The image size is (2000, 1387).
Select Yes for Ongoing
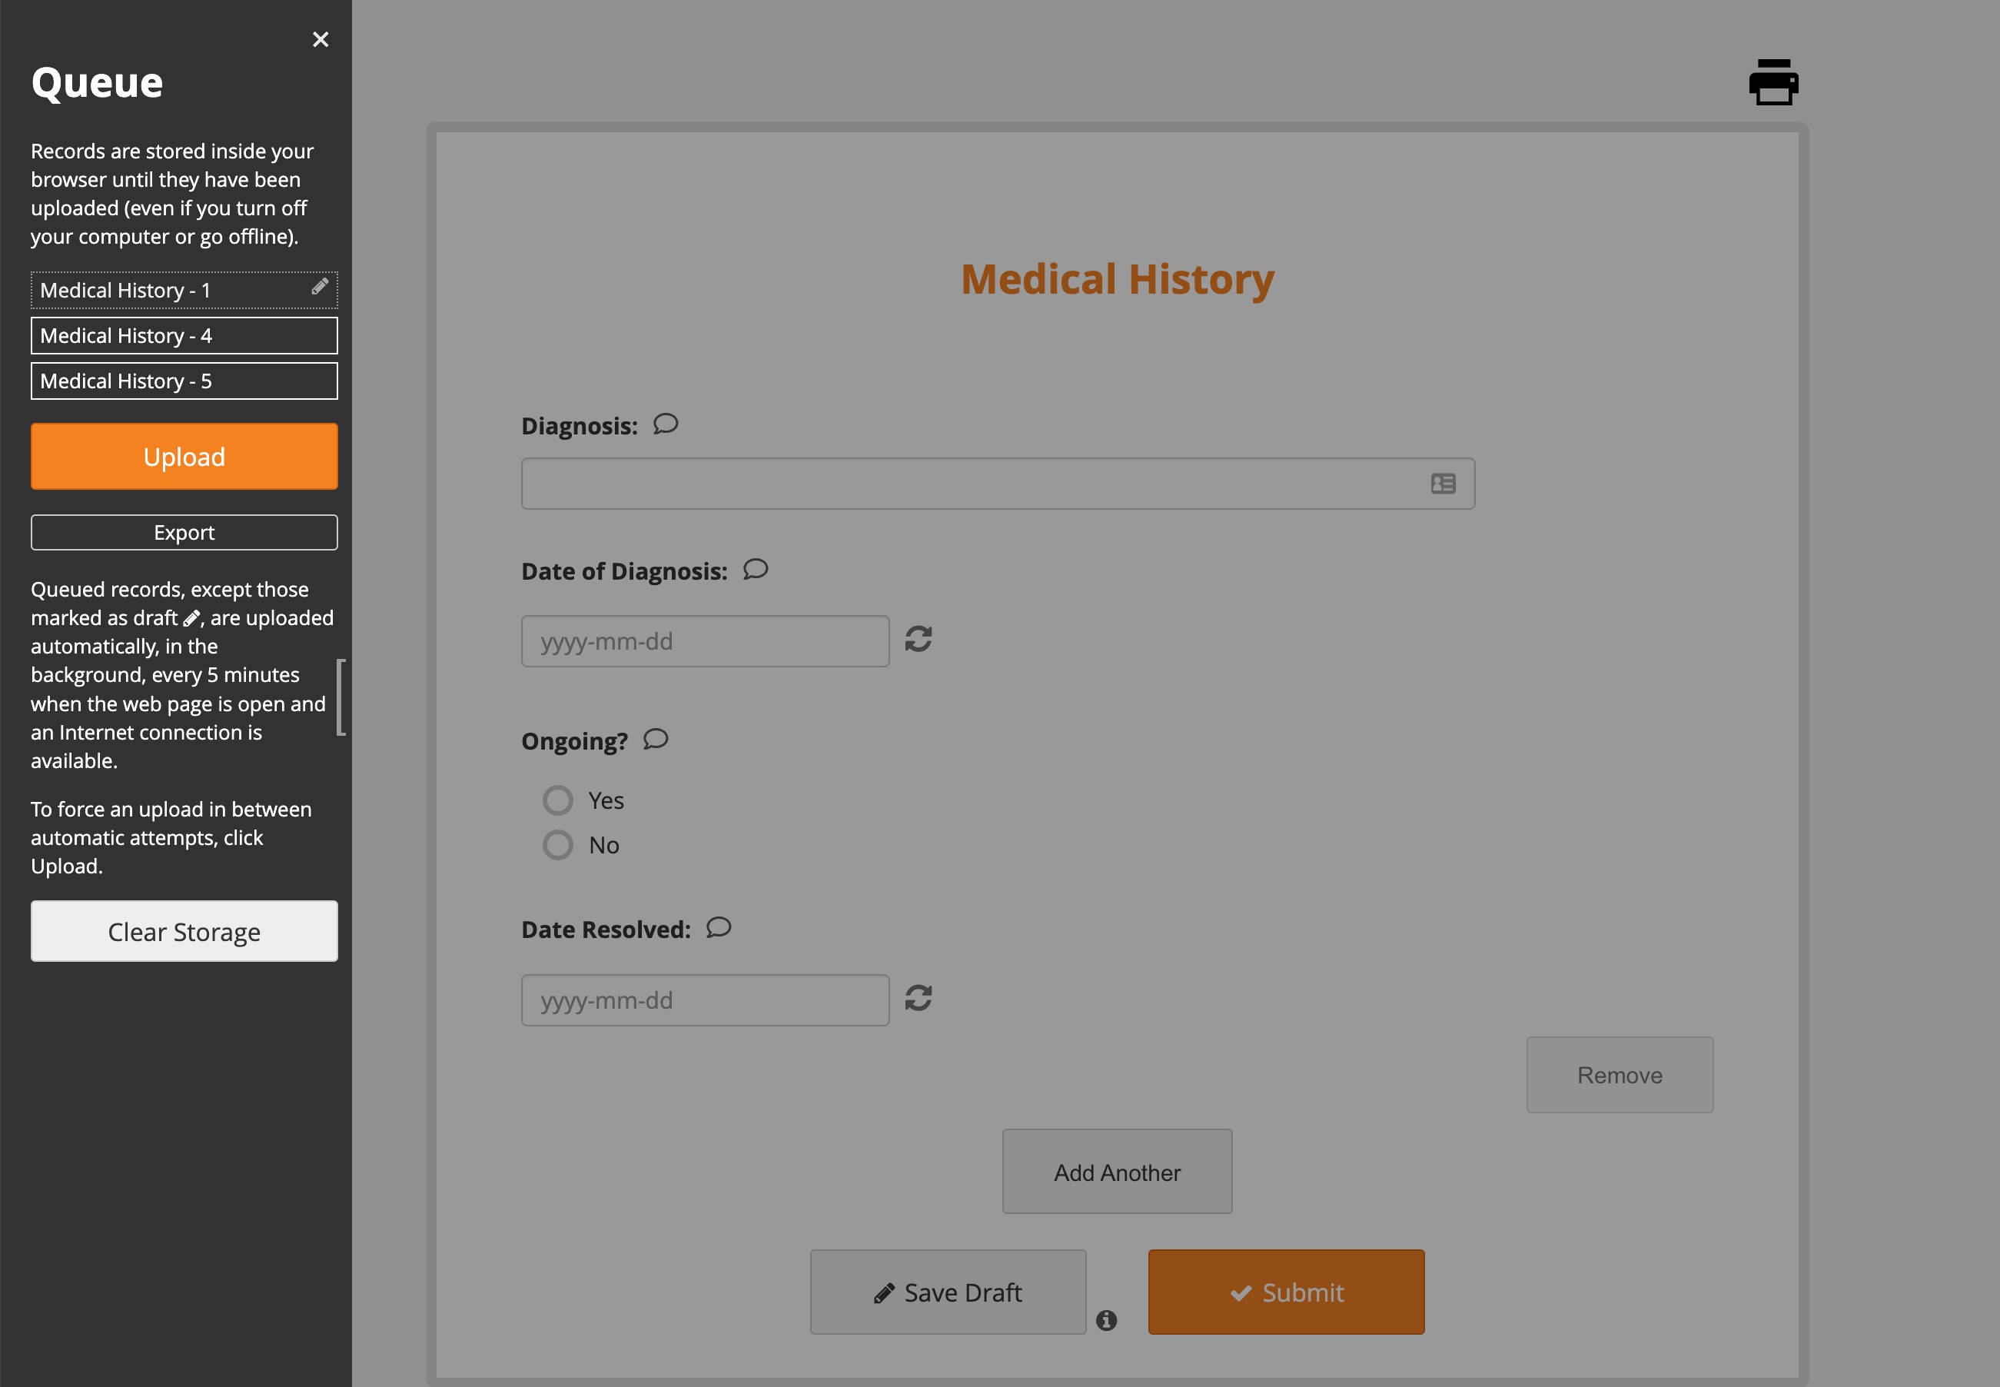click(558, 800)
